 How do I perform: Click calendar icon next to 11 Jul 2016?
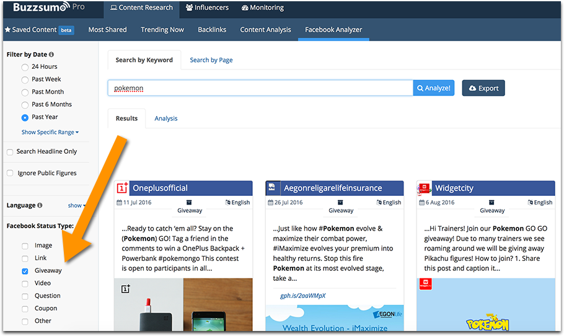click(x=119, y=203)
